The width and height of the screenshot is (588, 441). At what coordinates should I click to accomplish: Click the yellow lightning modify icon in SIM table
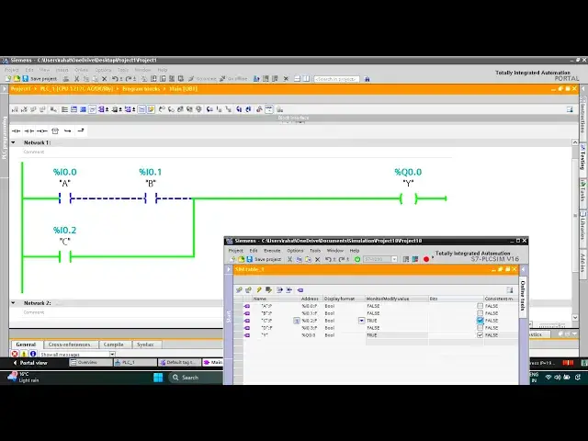pyautogui.click(x=259, y=290)
